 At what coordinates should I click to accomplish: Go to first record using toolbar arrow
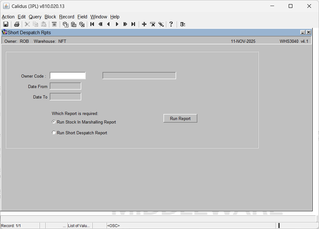(x=92, y=24)
